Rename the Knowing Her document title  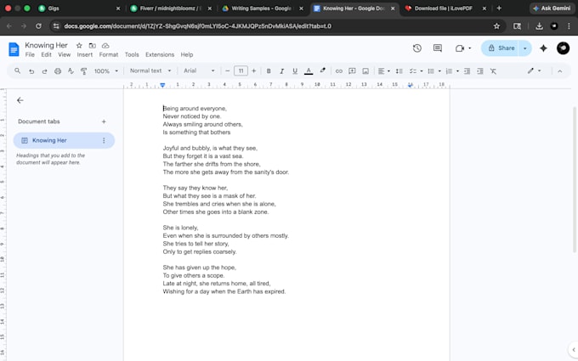[x=46, y=45]
